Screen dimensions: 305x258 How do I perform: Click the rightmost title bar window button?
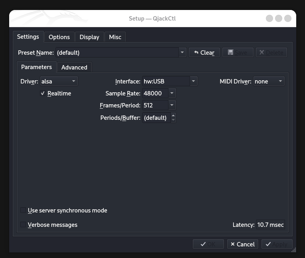[287, 18]
